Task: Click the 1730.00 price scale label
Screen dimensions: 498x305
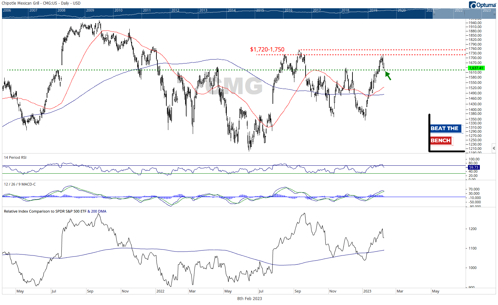Action: tap(476, 53)
